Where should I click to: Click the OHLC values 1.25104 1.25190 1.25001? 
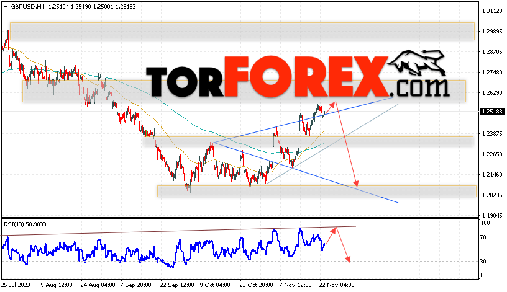pos(81,6)
